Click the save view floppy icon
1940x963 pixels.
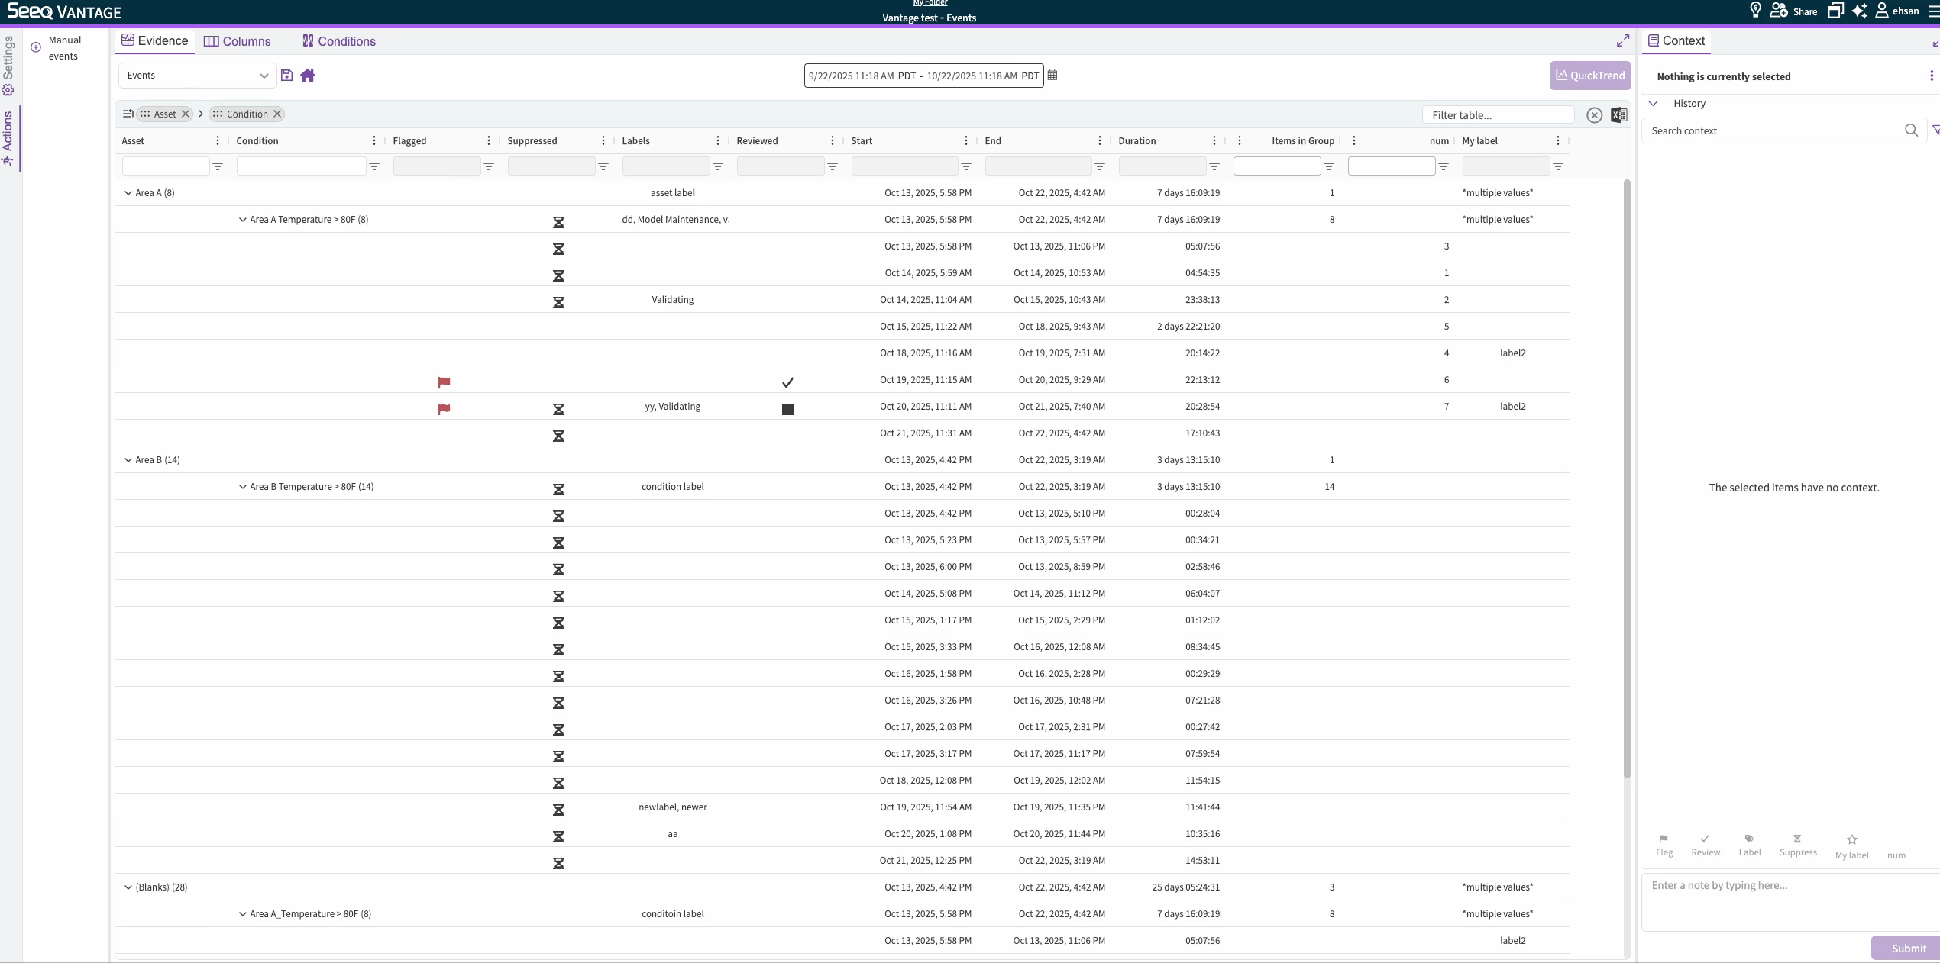click(287, 76)
